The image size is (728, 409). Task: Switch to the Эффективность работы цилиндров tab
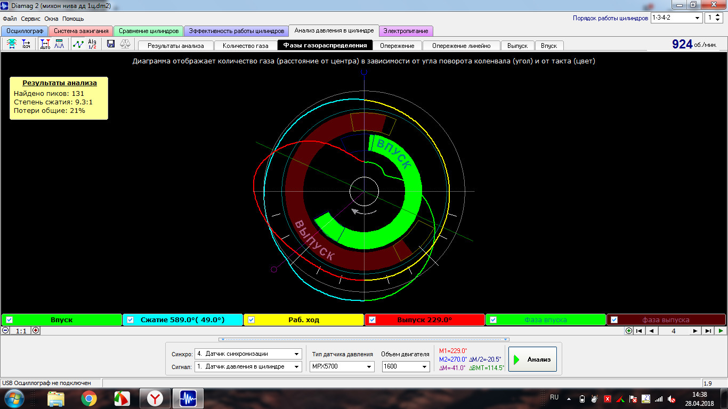click(237, 31)
